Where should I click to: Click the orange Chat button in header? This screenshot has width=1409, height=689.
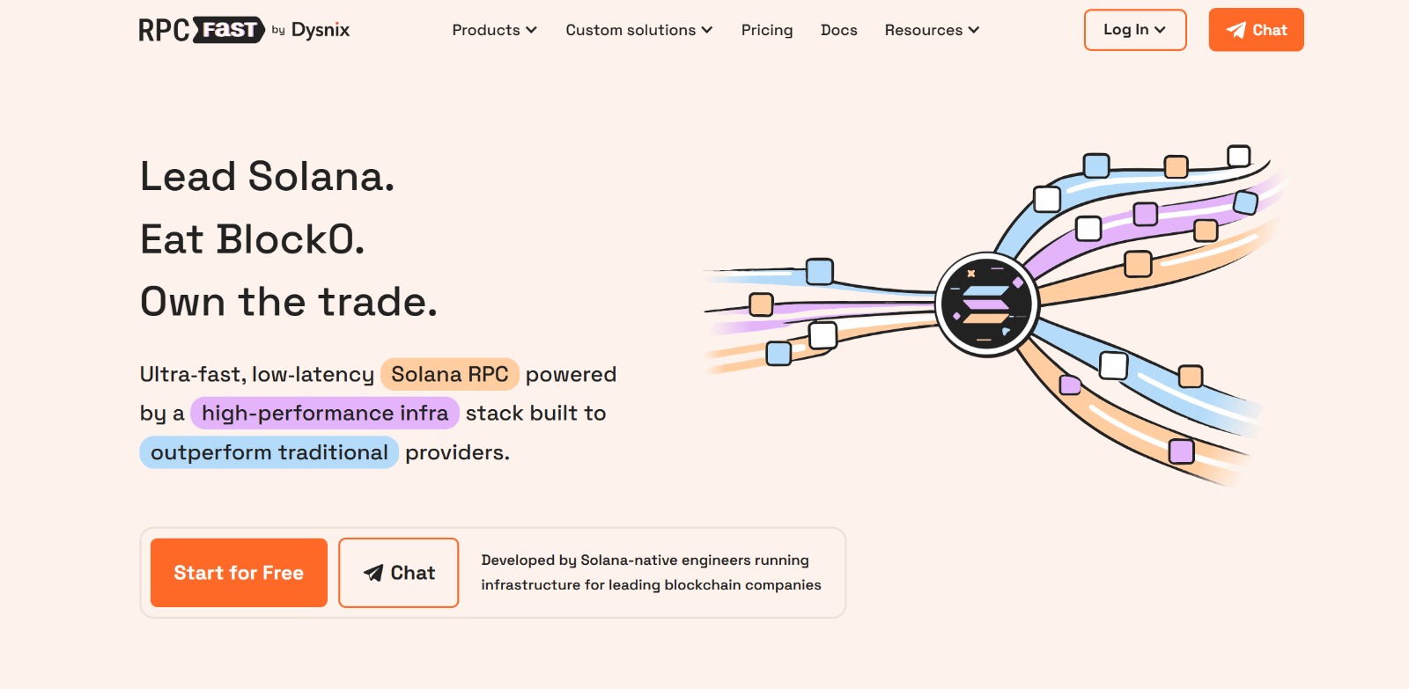pyautogui.click(x=1256, y=30)
